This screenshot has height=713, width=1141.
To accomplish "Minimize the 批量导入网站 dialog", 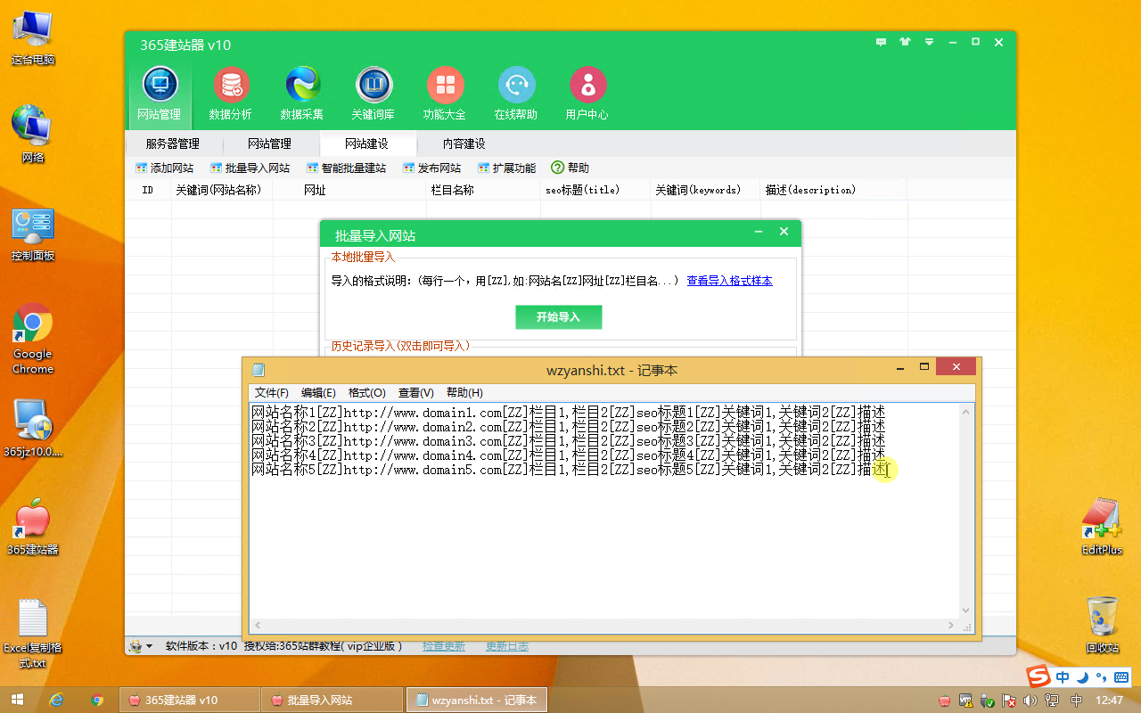I will (x=759, y=232).
